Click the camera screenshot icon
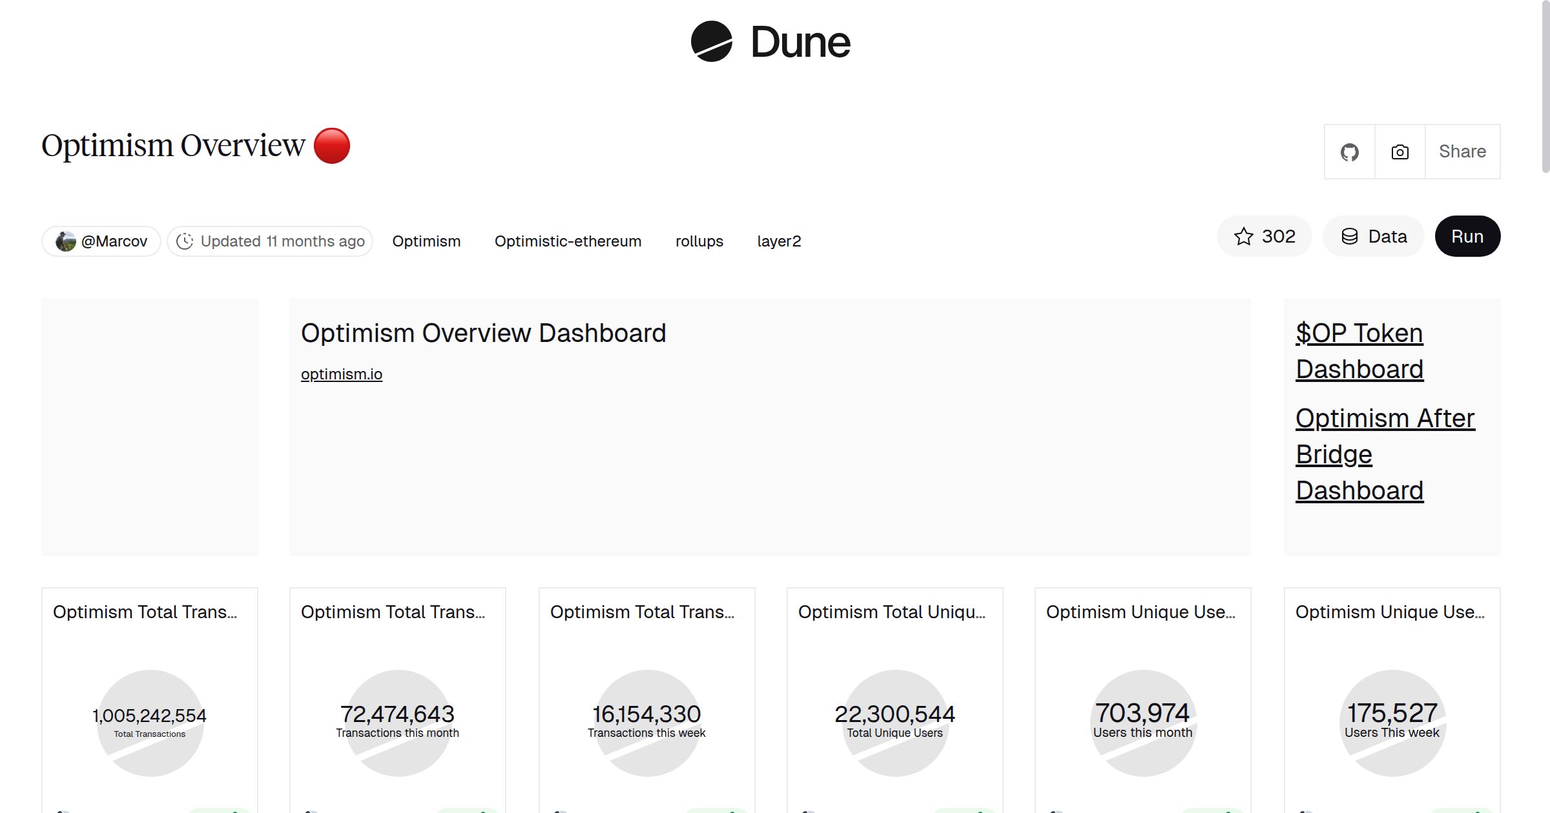The image size is (1550, 813). point(1400,152)
